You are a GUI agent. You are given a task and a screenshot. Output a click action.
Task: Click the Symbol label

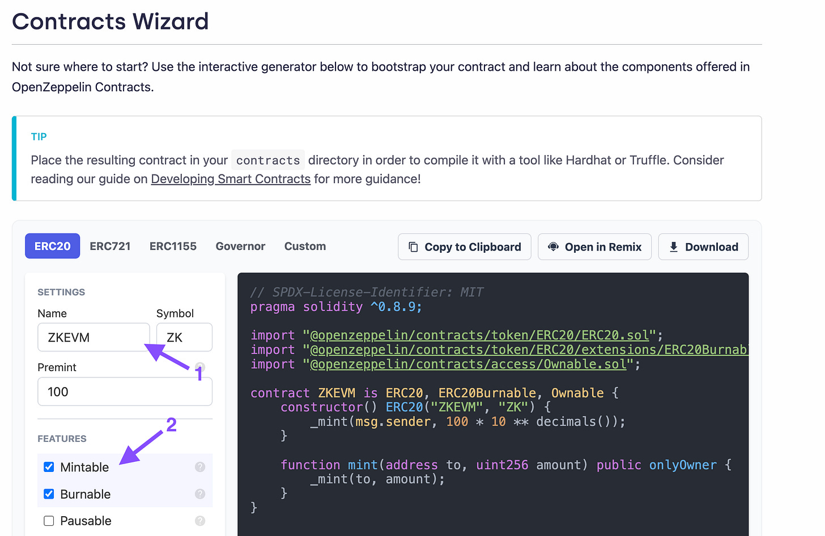[175, 313]
